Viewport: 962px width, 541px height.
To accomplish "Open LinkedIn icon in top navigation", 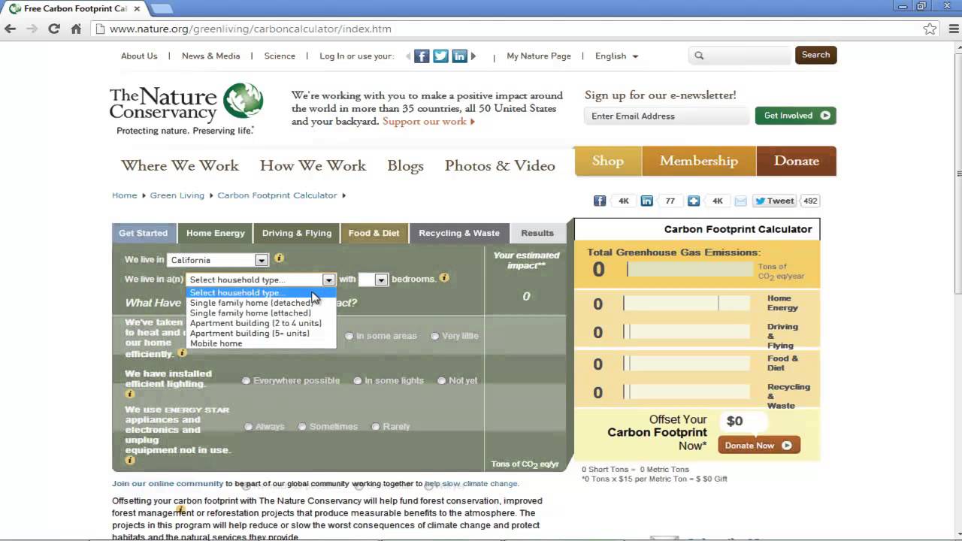I will click(459, 56).
